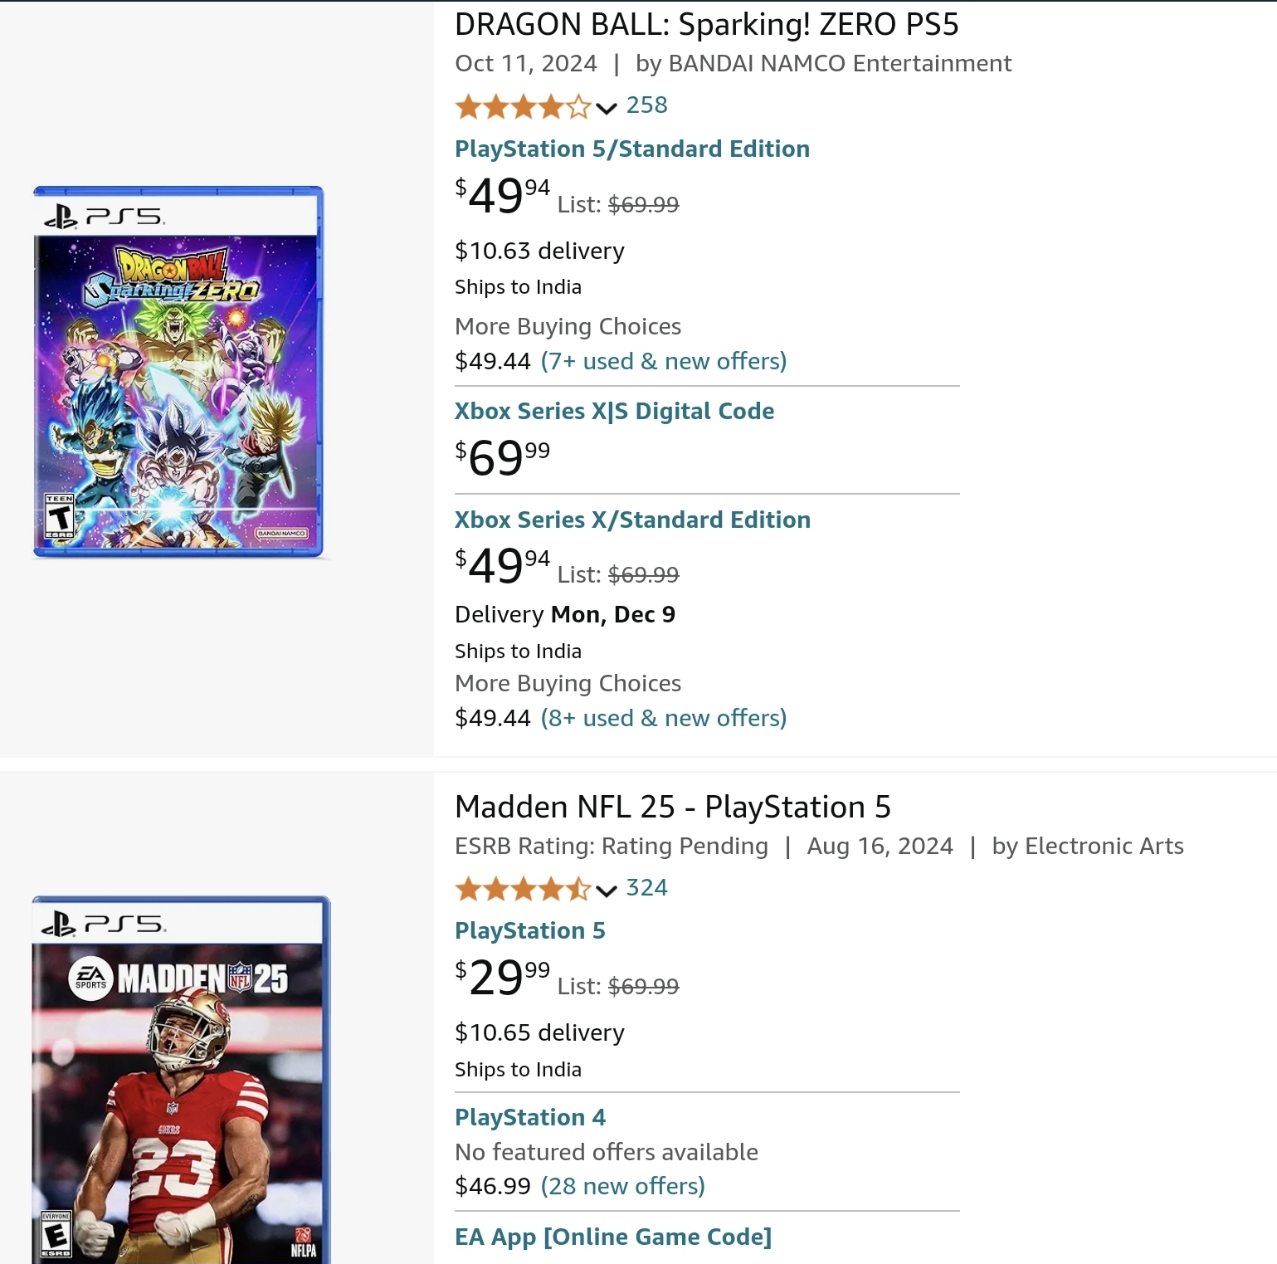Select Xbox Series X/Standard Edition option
The width and height of the screenshot is (1277, 1264).
[632, 520]
